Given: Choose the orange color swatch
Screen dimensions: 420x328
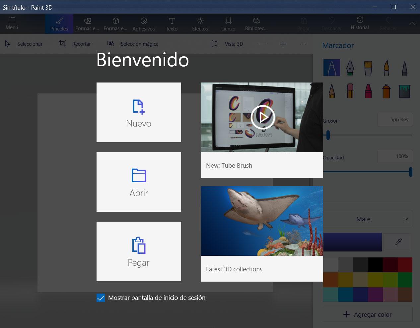Looking at the screenshot, I should 330,280.
